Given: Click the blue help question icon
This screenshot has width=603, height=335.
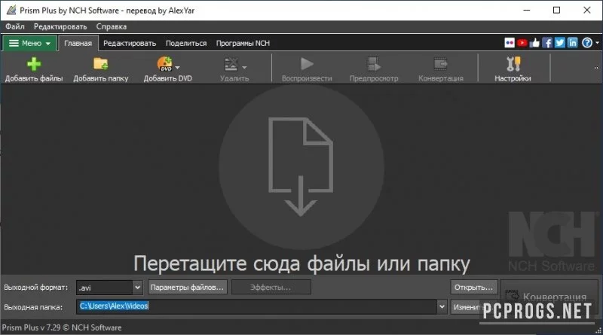Looking at the screenshot, I should tap(587, 43).
